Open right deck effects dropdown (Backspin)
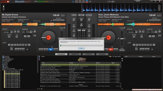 tap(136, 32)
